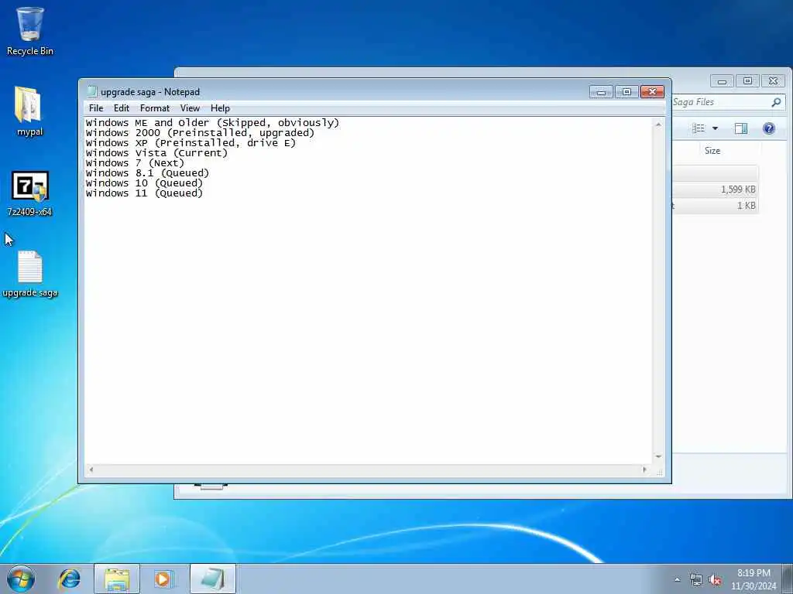The height and width of the screenshot is (594, 793).
Task: Click Notepad horizontal scrollbar left arrow
Action: pos(91,469)
